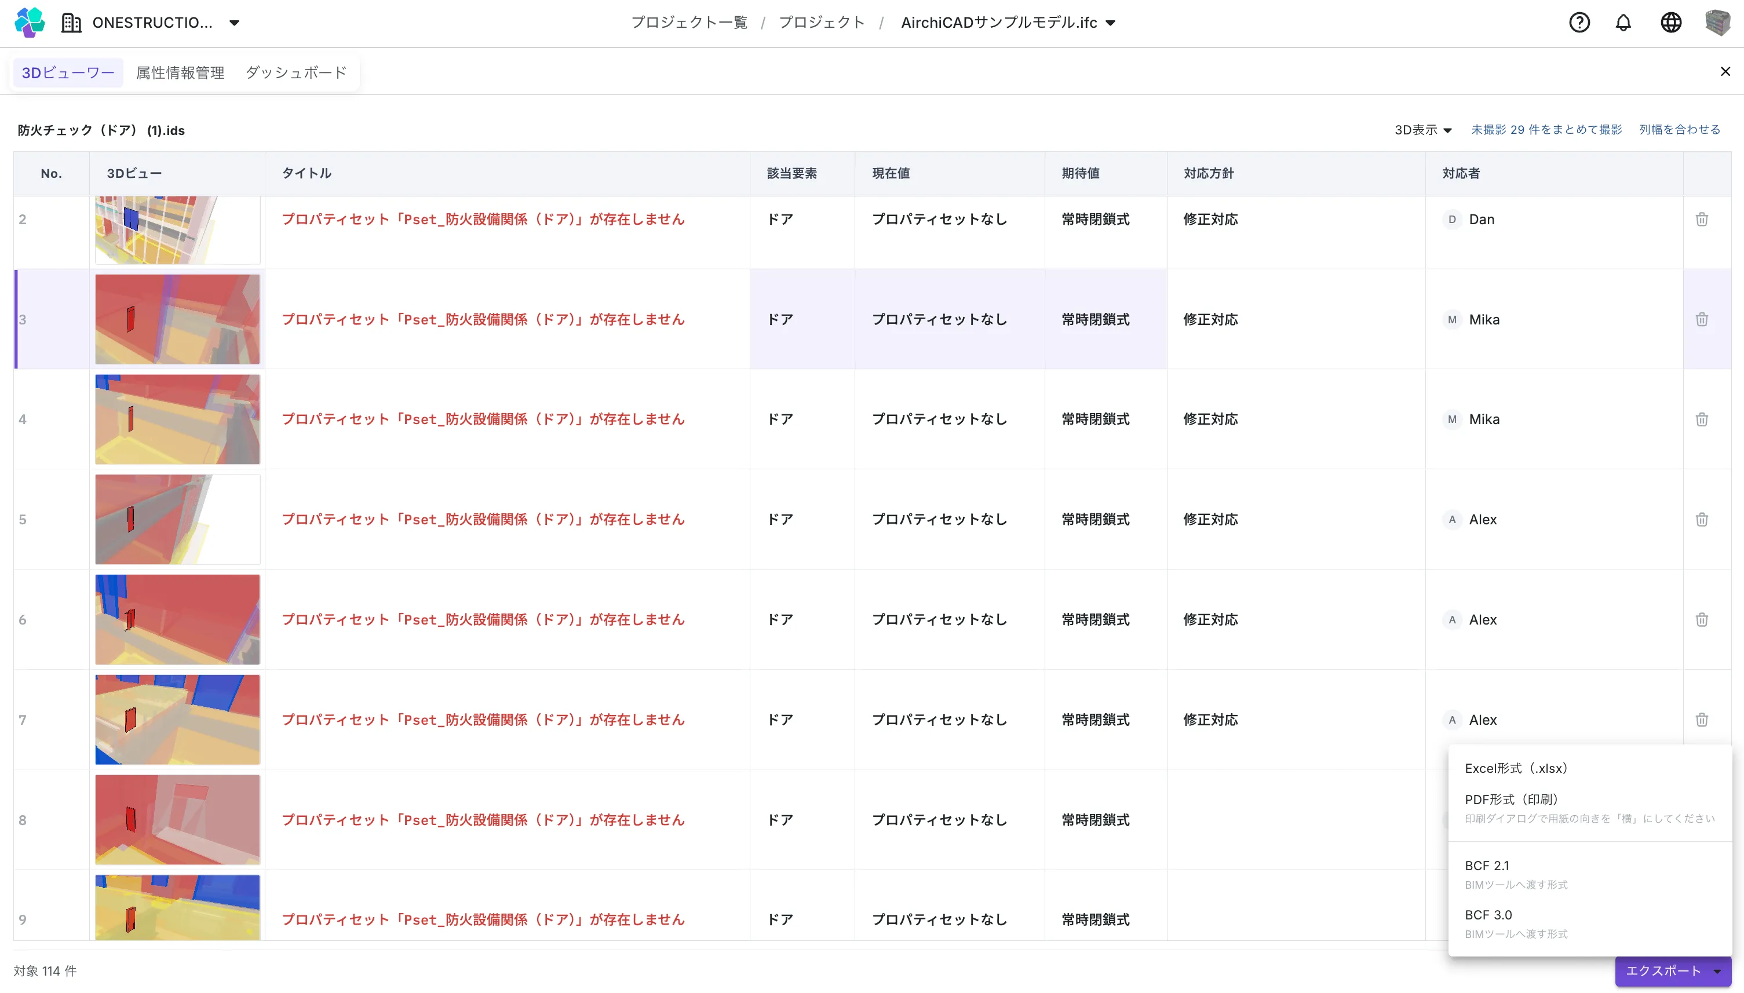Open the 3D view thumbnail for row 2
This screenshot has width=1744, height=993.
177,231
